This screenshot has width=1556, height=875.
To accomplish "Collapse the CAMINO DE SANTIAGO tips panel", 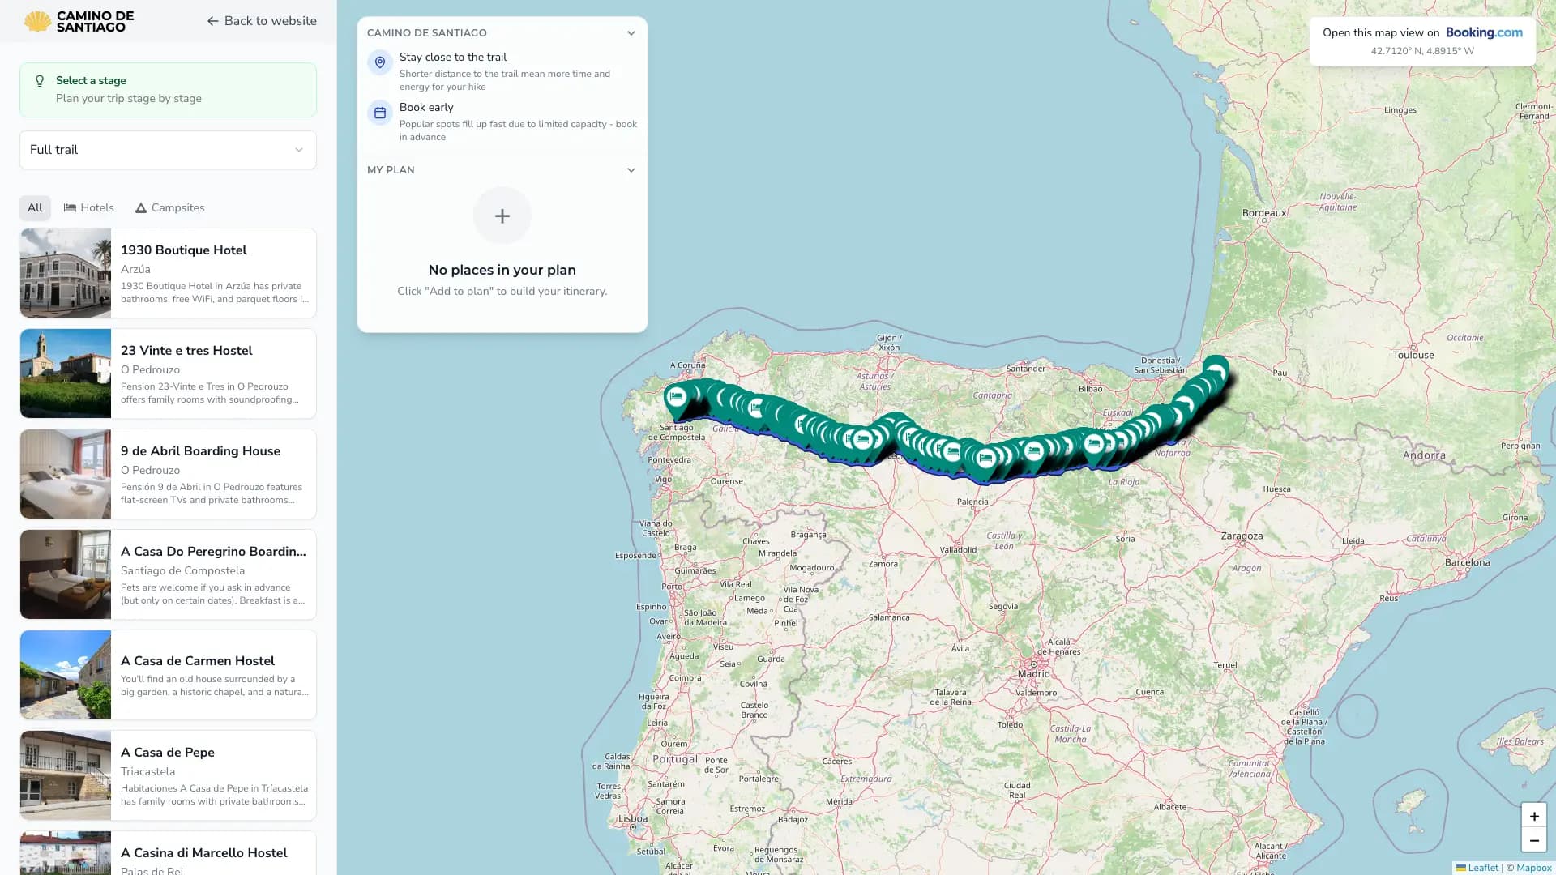I will coord(631,33).
